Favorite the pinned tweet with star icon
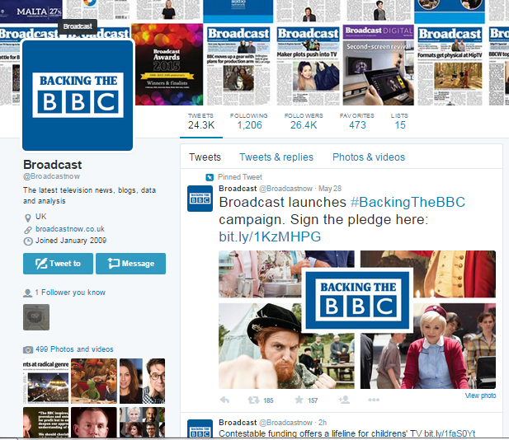Viewport: 509px width, 440px height. point(299,400)
